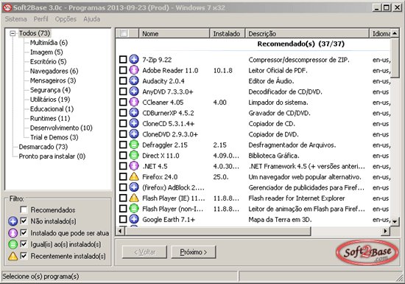
Task: Select the Runtimes (11) category
Action: click(50, 119)
